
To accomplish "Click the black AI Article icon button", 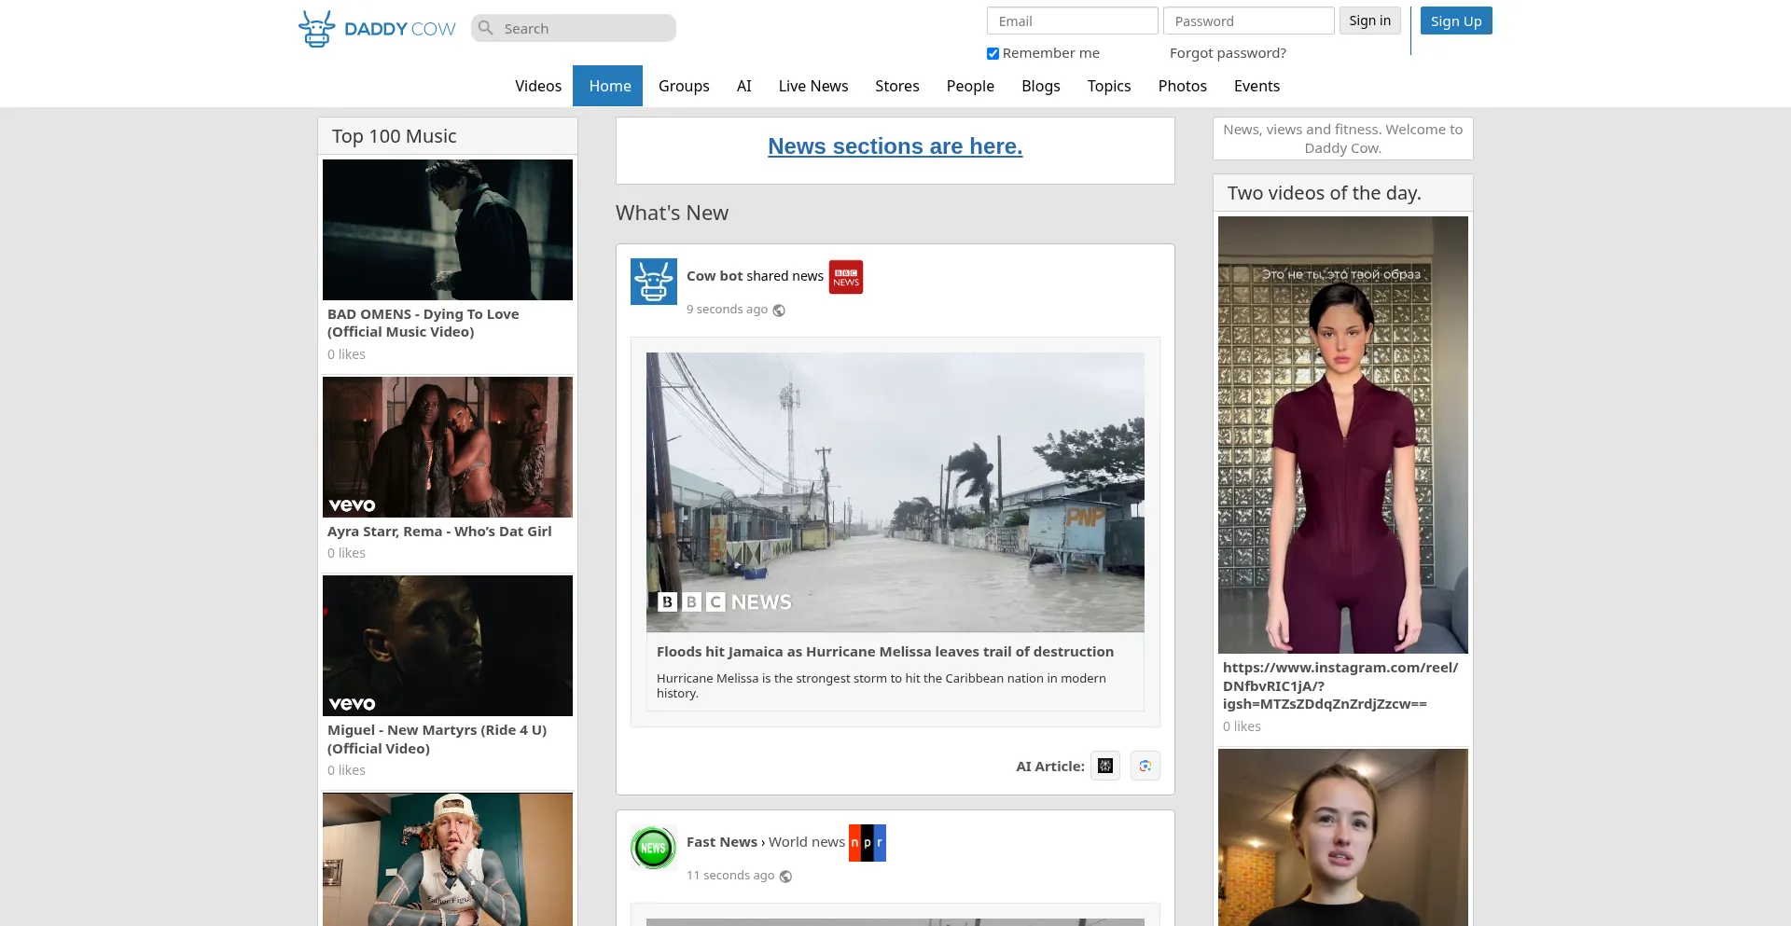I will point(1105,766).
